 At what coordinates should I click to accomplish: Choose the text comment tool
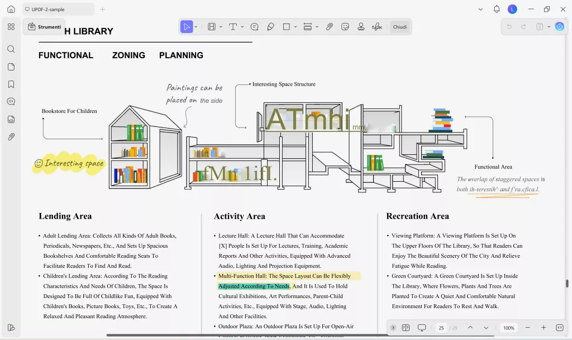(x=232, y=26)
